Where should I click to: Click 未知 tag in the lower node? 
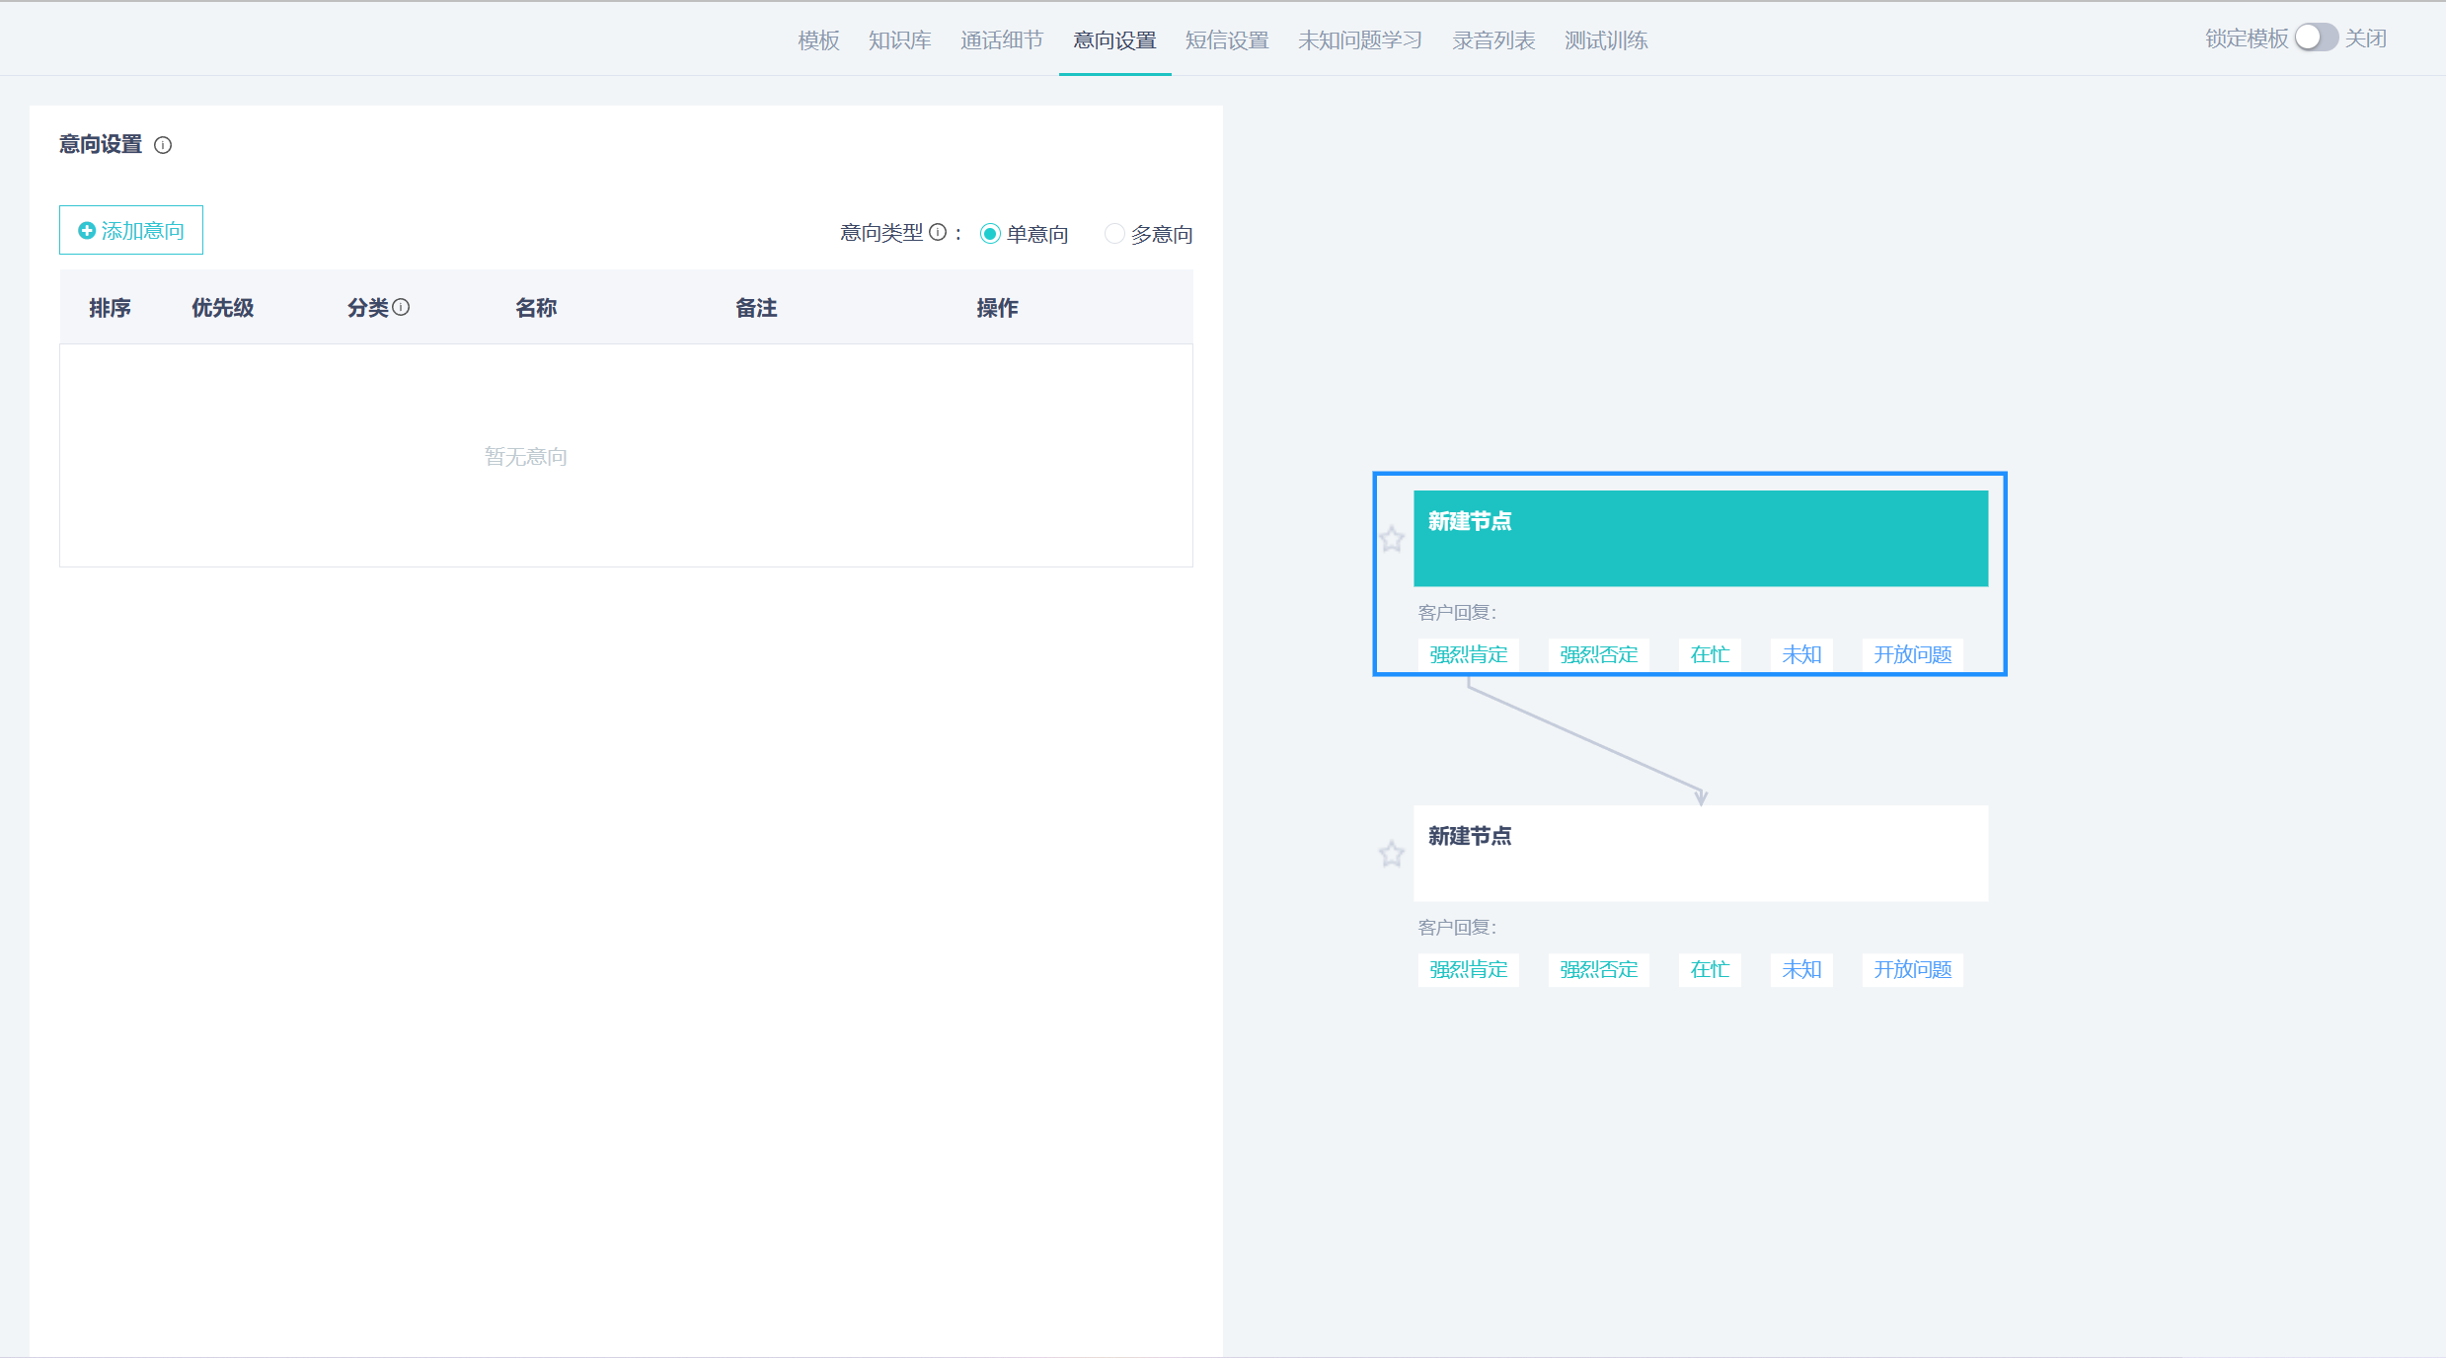(x=1801, y=969)
